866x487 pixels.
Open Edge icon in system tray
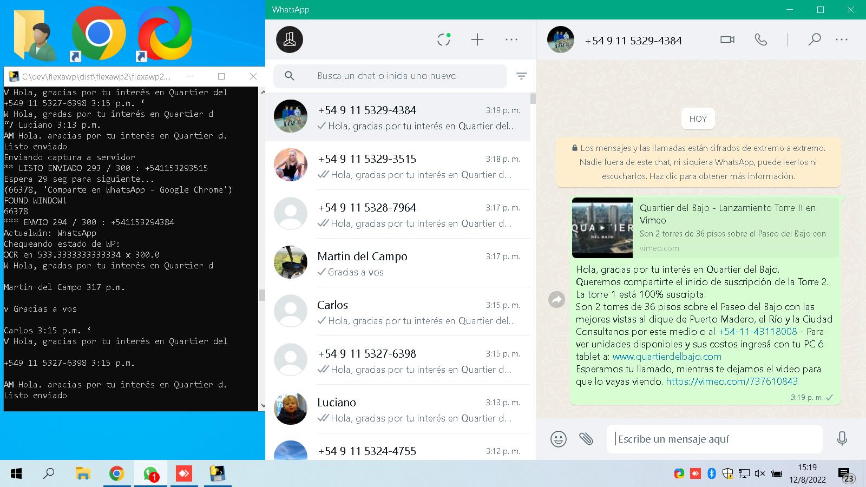(x=679, y=474)
